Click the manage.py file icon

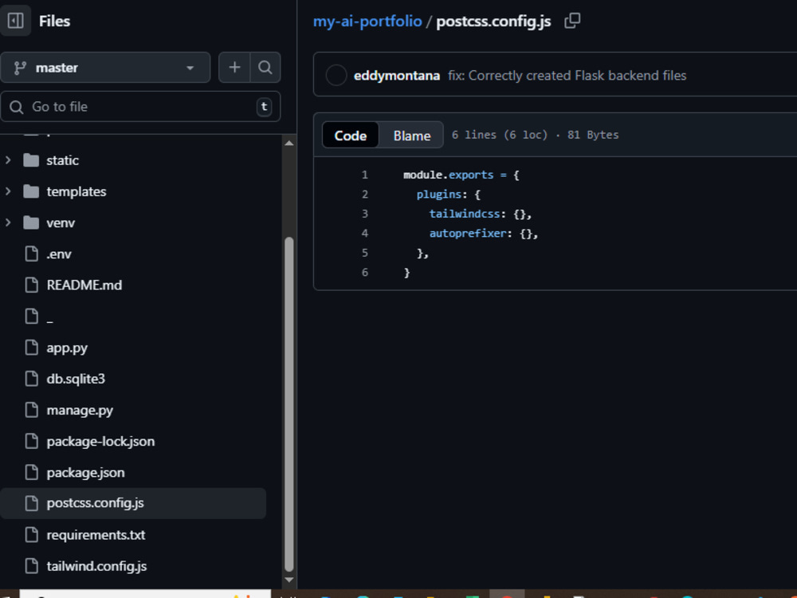pos(32,410)
